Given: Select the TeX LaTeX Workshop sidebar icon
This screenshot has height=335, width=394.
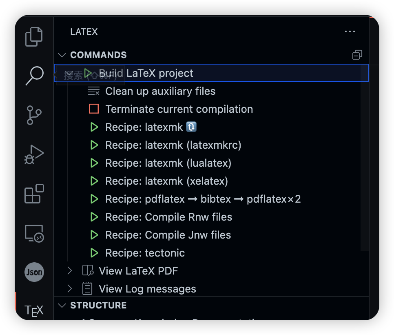Looking at the screenshot, I should (x=34, y=310).
